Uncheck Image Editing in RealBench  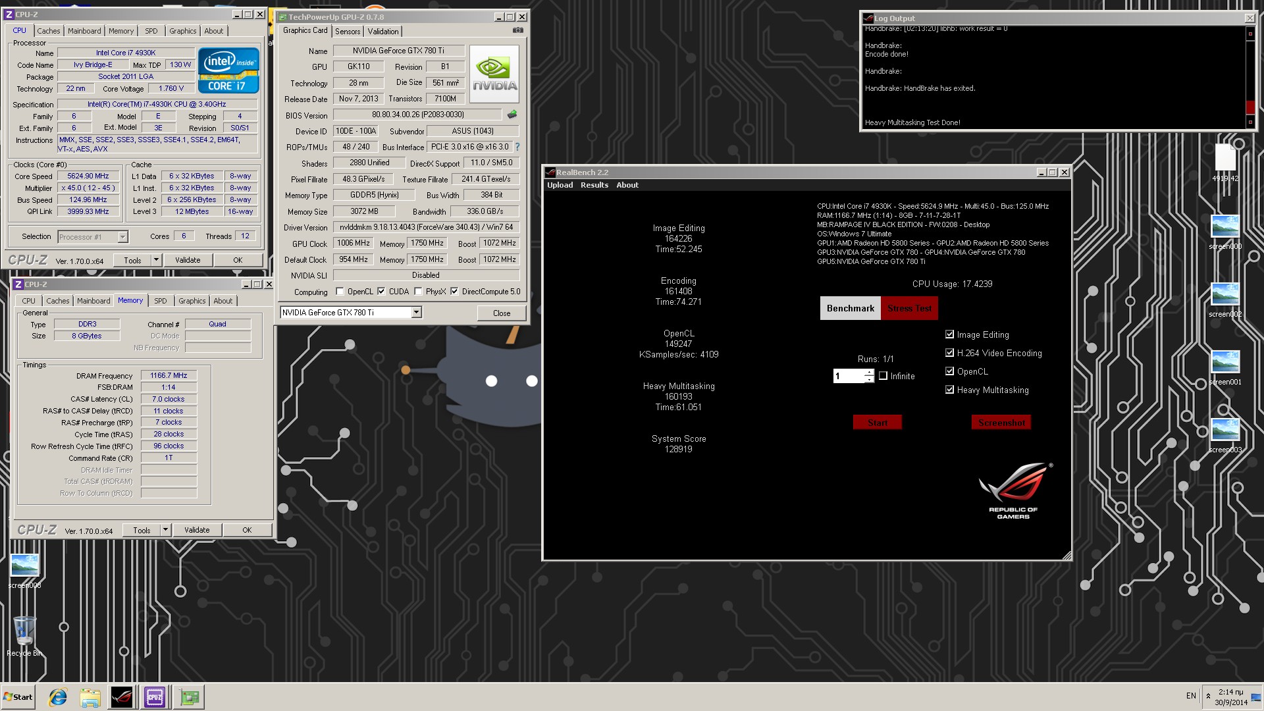pyautogui.click(x=949, y=334)
